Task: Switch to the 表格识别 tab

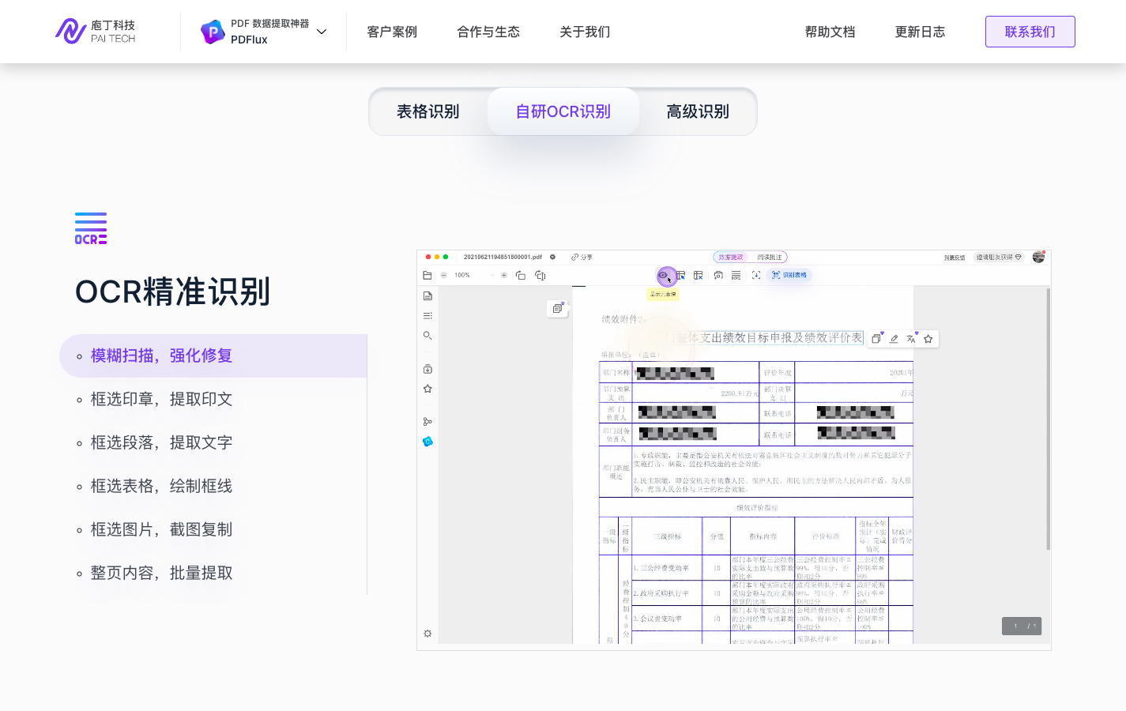Action: [x=428, y=111]
